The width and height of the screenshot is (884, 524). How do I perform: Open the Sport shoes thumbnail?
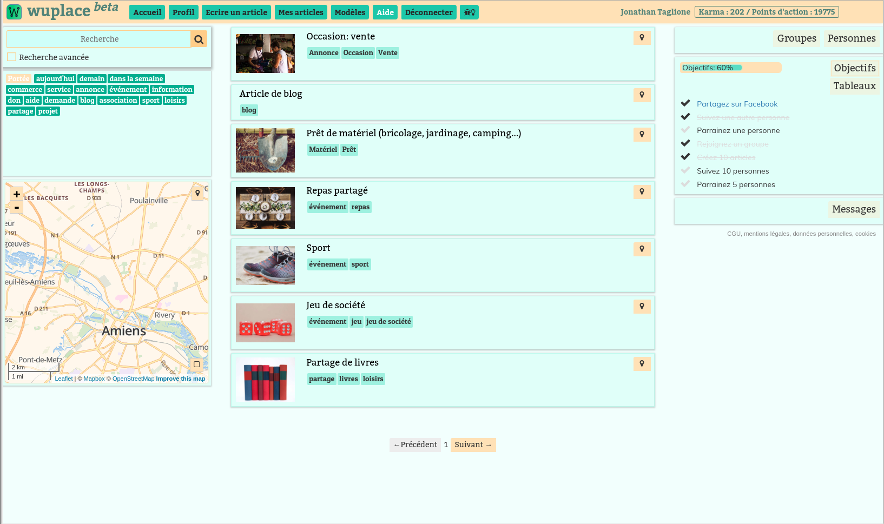[265, 266]
